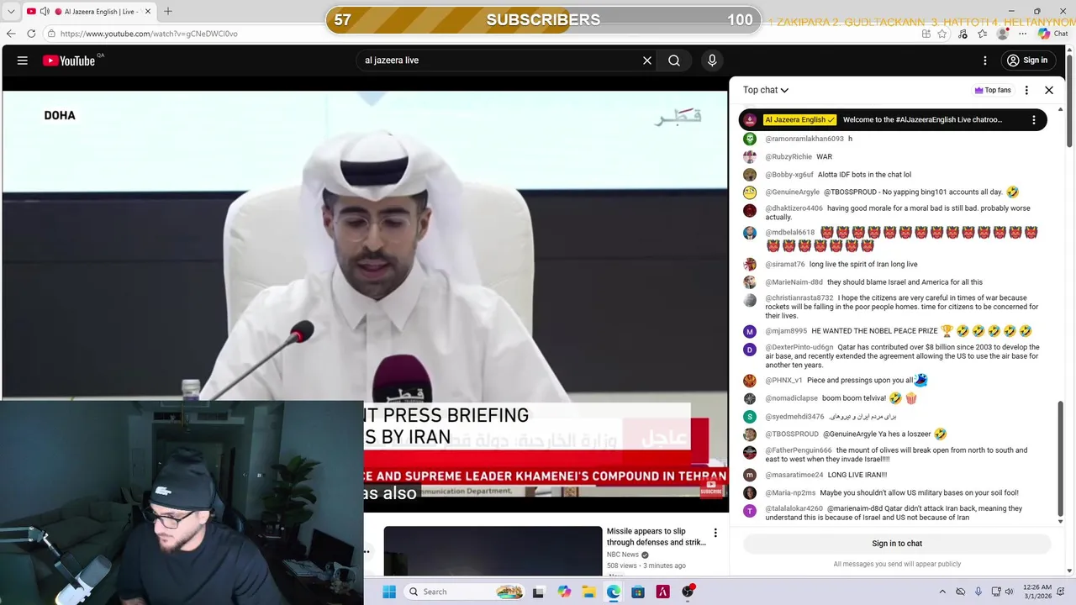Screen dimensions: 1076x605
Task: Click the video Subscribe watermark
Action: [712, 487]
